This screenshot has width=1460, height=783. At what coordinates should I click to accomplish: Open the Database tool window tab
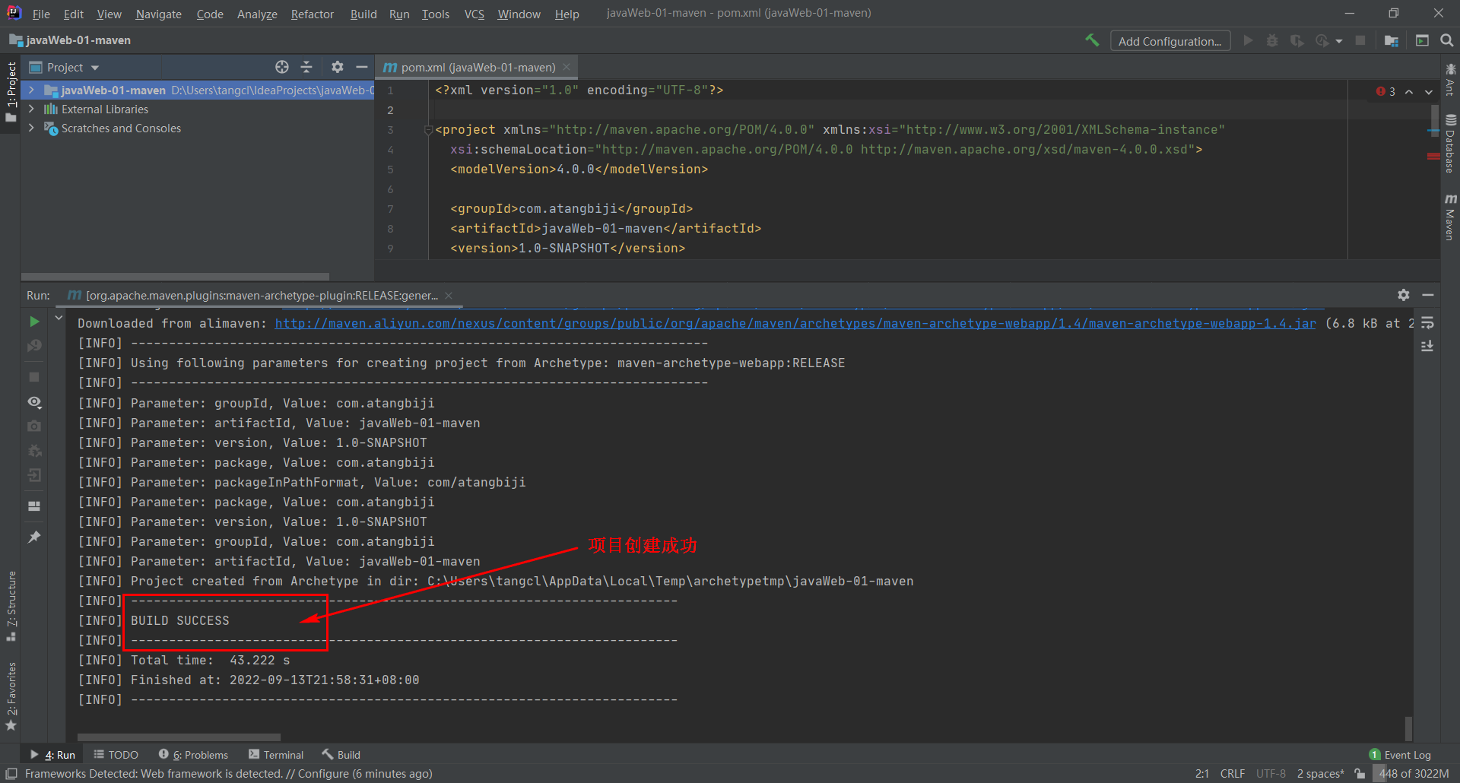coord(1450,143)
